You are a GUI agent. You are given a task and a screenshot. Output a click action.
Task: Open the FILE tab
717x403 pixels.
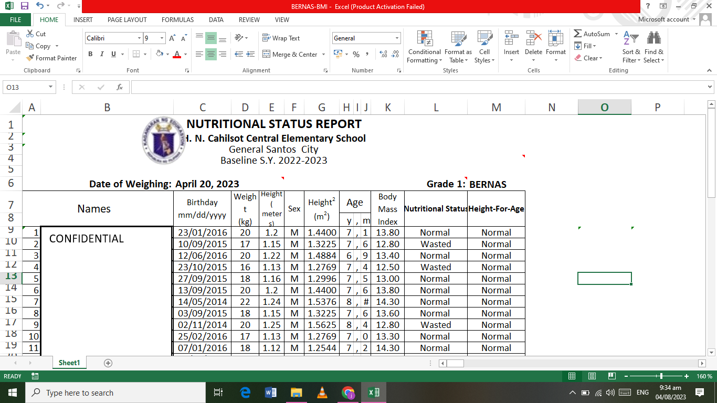tap(16, 19)
